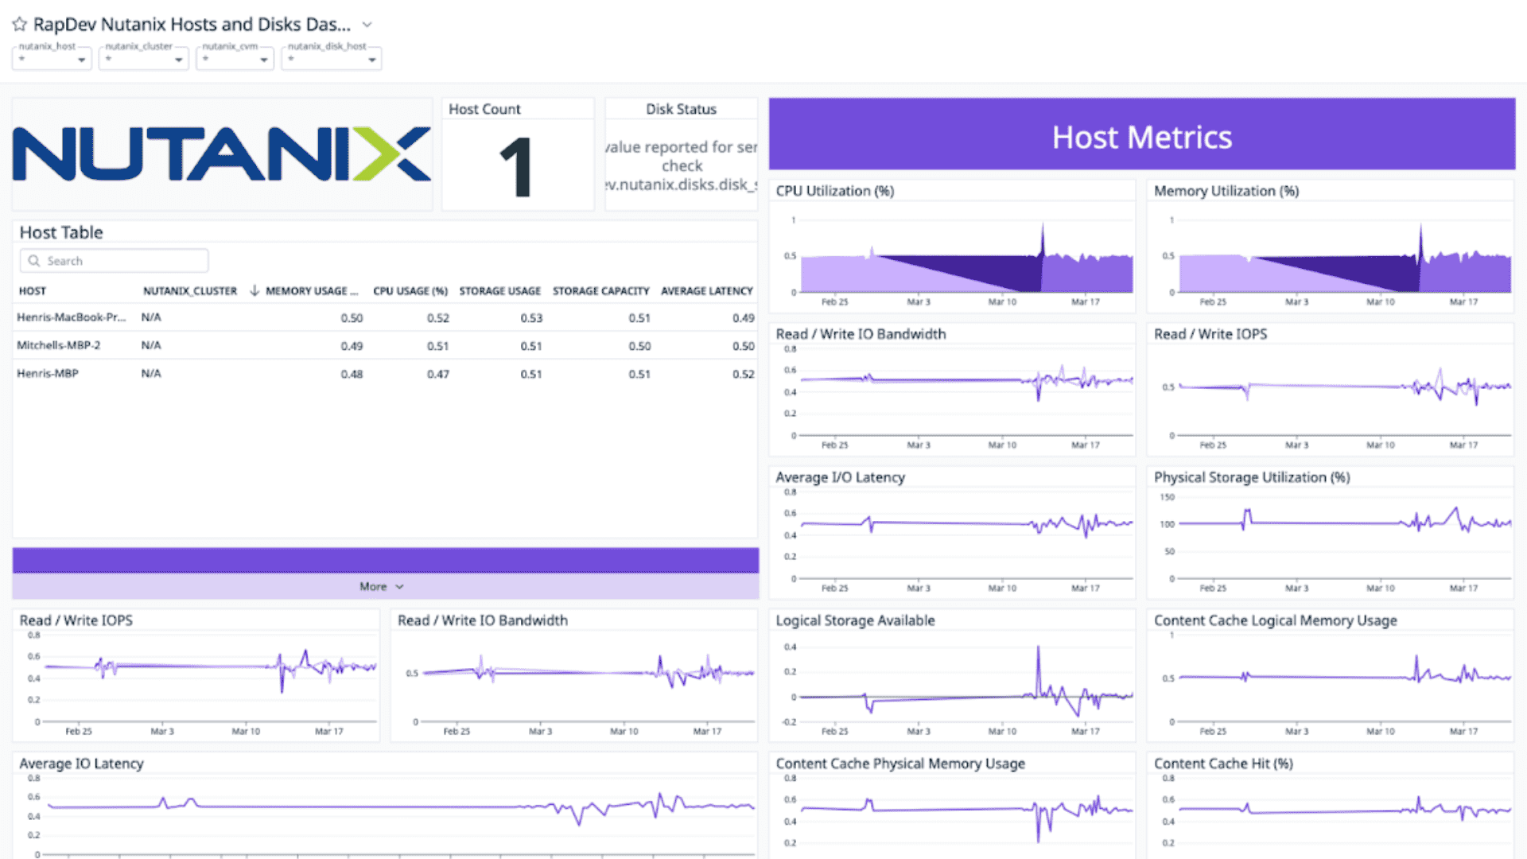
Task: Open the Logical Storage Available graph title
Action: point(855,620)
